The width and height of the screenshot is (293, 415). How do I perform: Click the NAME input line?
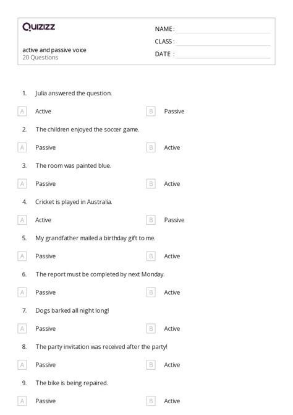tap(223, 29)
